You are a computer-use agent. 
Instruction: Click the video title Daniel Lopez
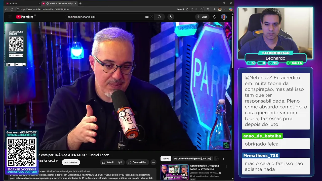click(x=73, y=155)
